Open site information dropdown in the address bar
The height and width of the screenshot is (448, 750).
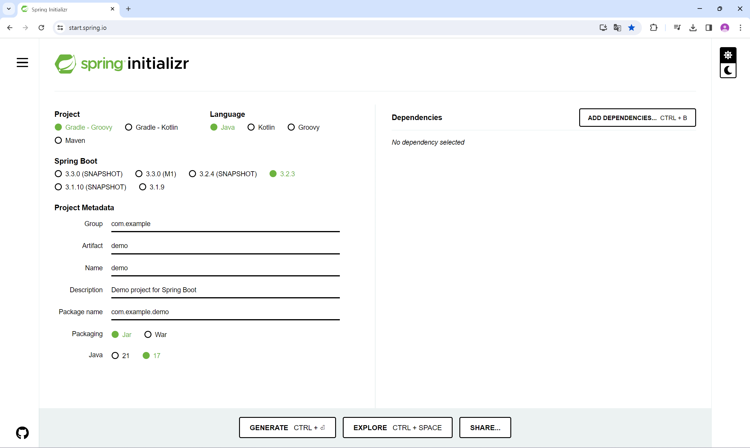[60, 28]
